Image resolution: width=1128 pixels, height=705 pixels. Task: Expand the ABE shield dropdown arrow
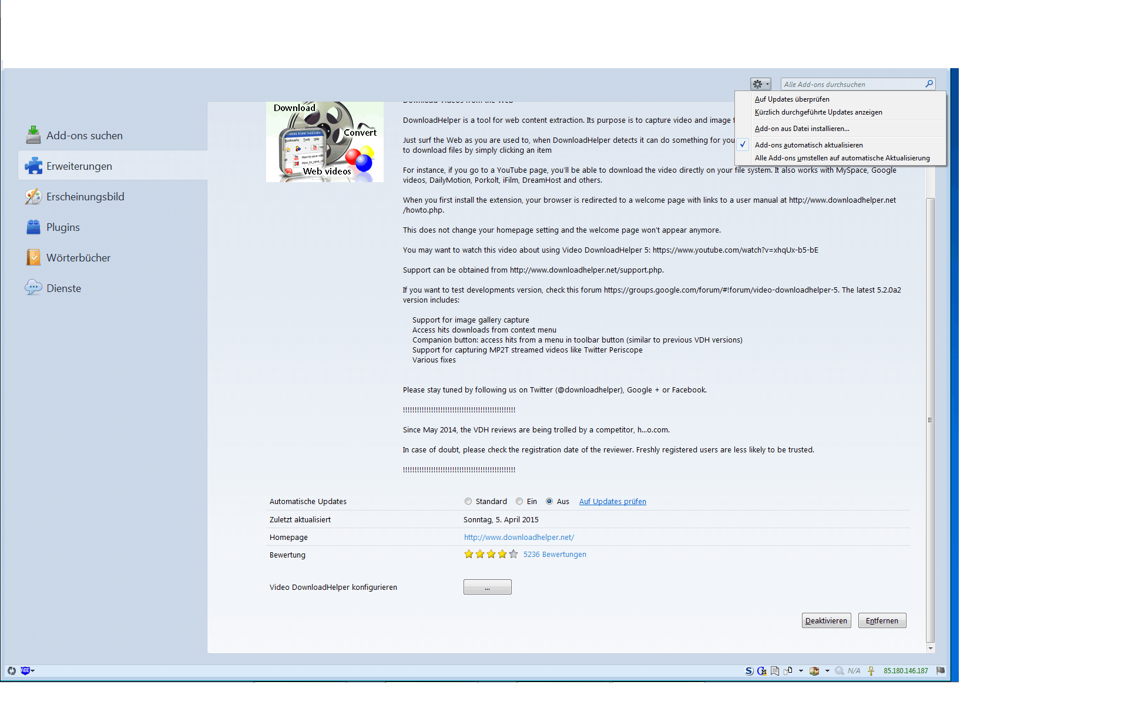pyautogui.click(x=33, y=670)
